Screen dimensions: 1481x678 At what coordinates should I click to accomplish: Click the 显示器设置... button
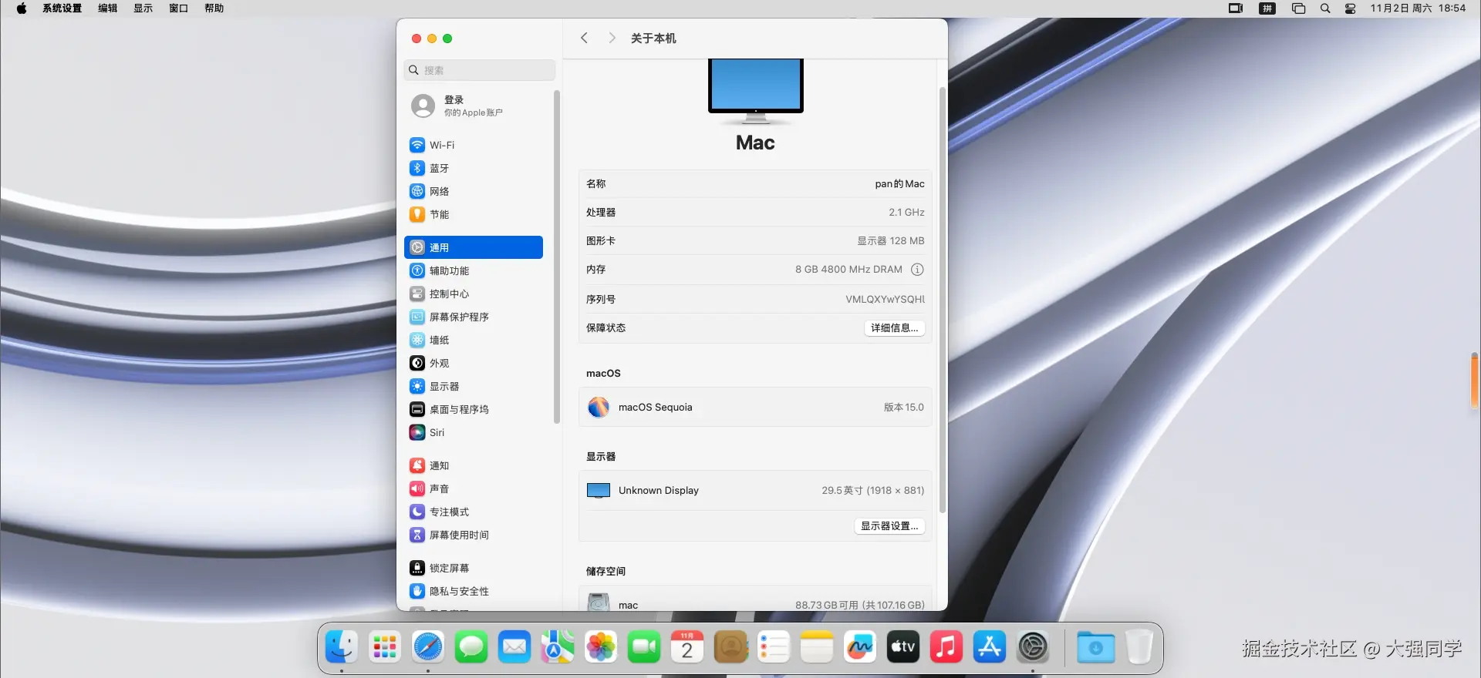click(x=889, y=526)
